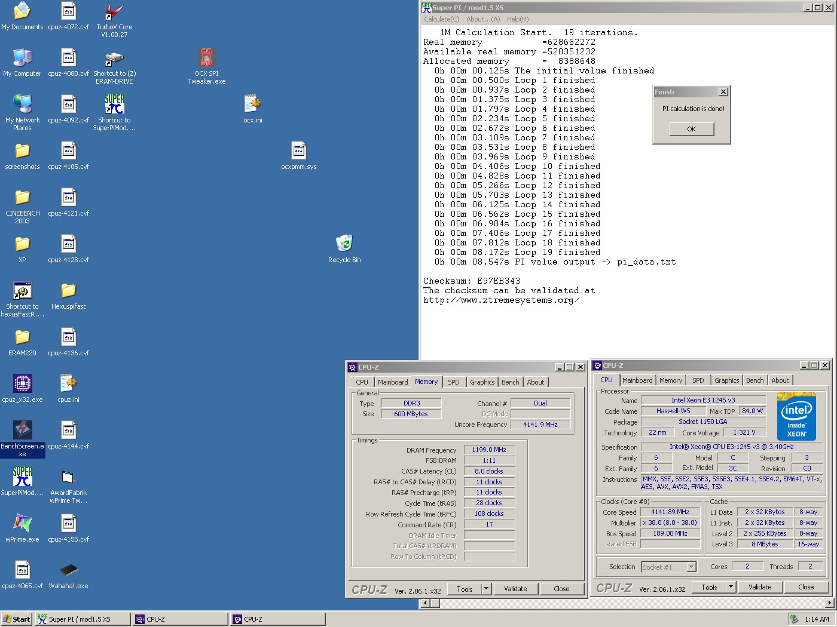
Task: Open the Start menu
Action: tap(17, 619)
